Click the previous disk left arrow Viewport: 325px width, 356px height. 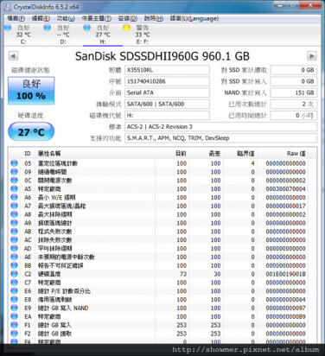[13, 56]
